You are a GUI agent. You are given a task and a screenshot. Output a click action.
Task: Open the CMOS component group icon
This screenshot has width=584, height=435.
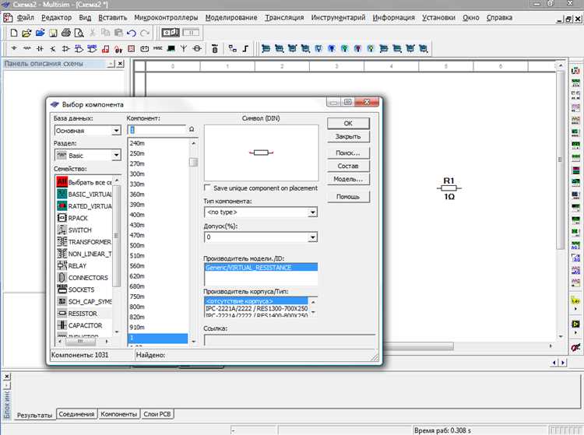(x=92, y=48)
